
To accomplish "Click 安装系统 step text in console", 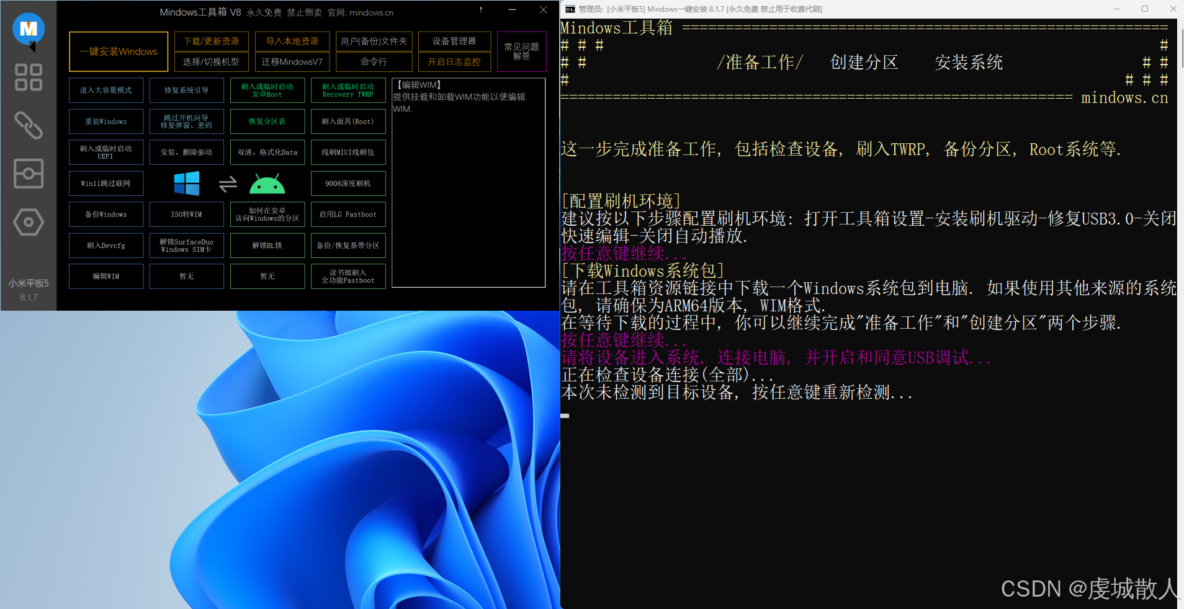I will coord(969,63).
